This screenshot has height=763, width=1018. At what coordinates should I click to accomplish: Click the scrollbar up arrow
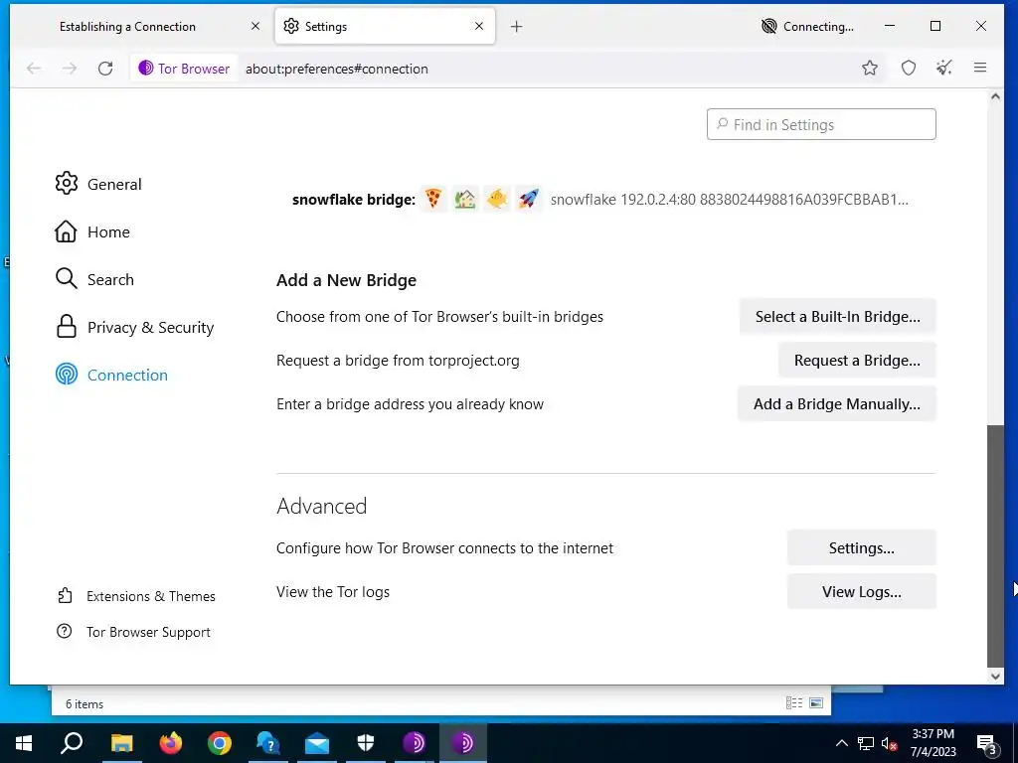995,96
